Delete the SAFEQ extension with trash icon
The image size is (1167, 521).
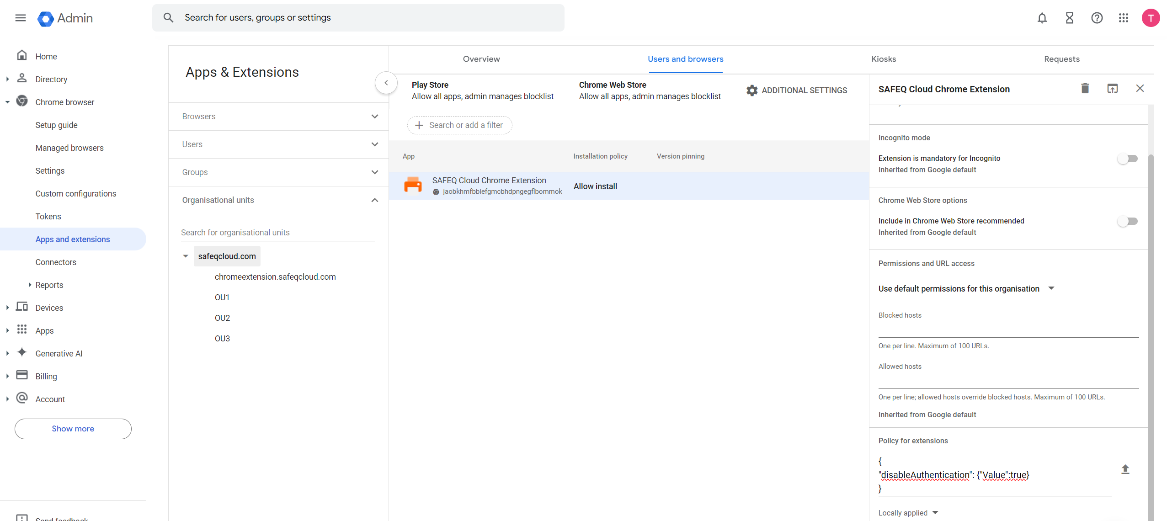(x=1085, y=88)
